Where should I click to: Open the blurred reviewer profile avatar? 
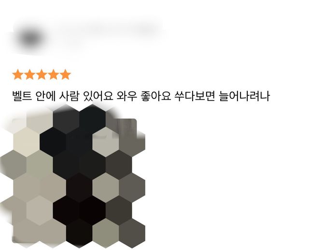coord(30,38)
